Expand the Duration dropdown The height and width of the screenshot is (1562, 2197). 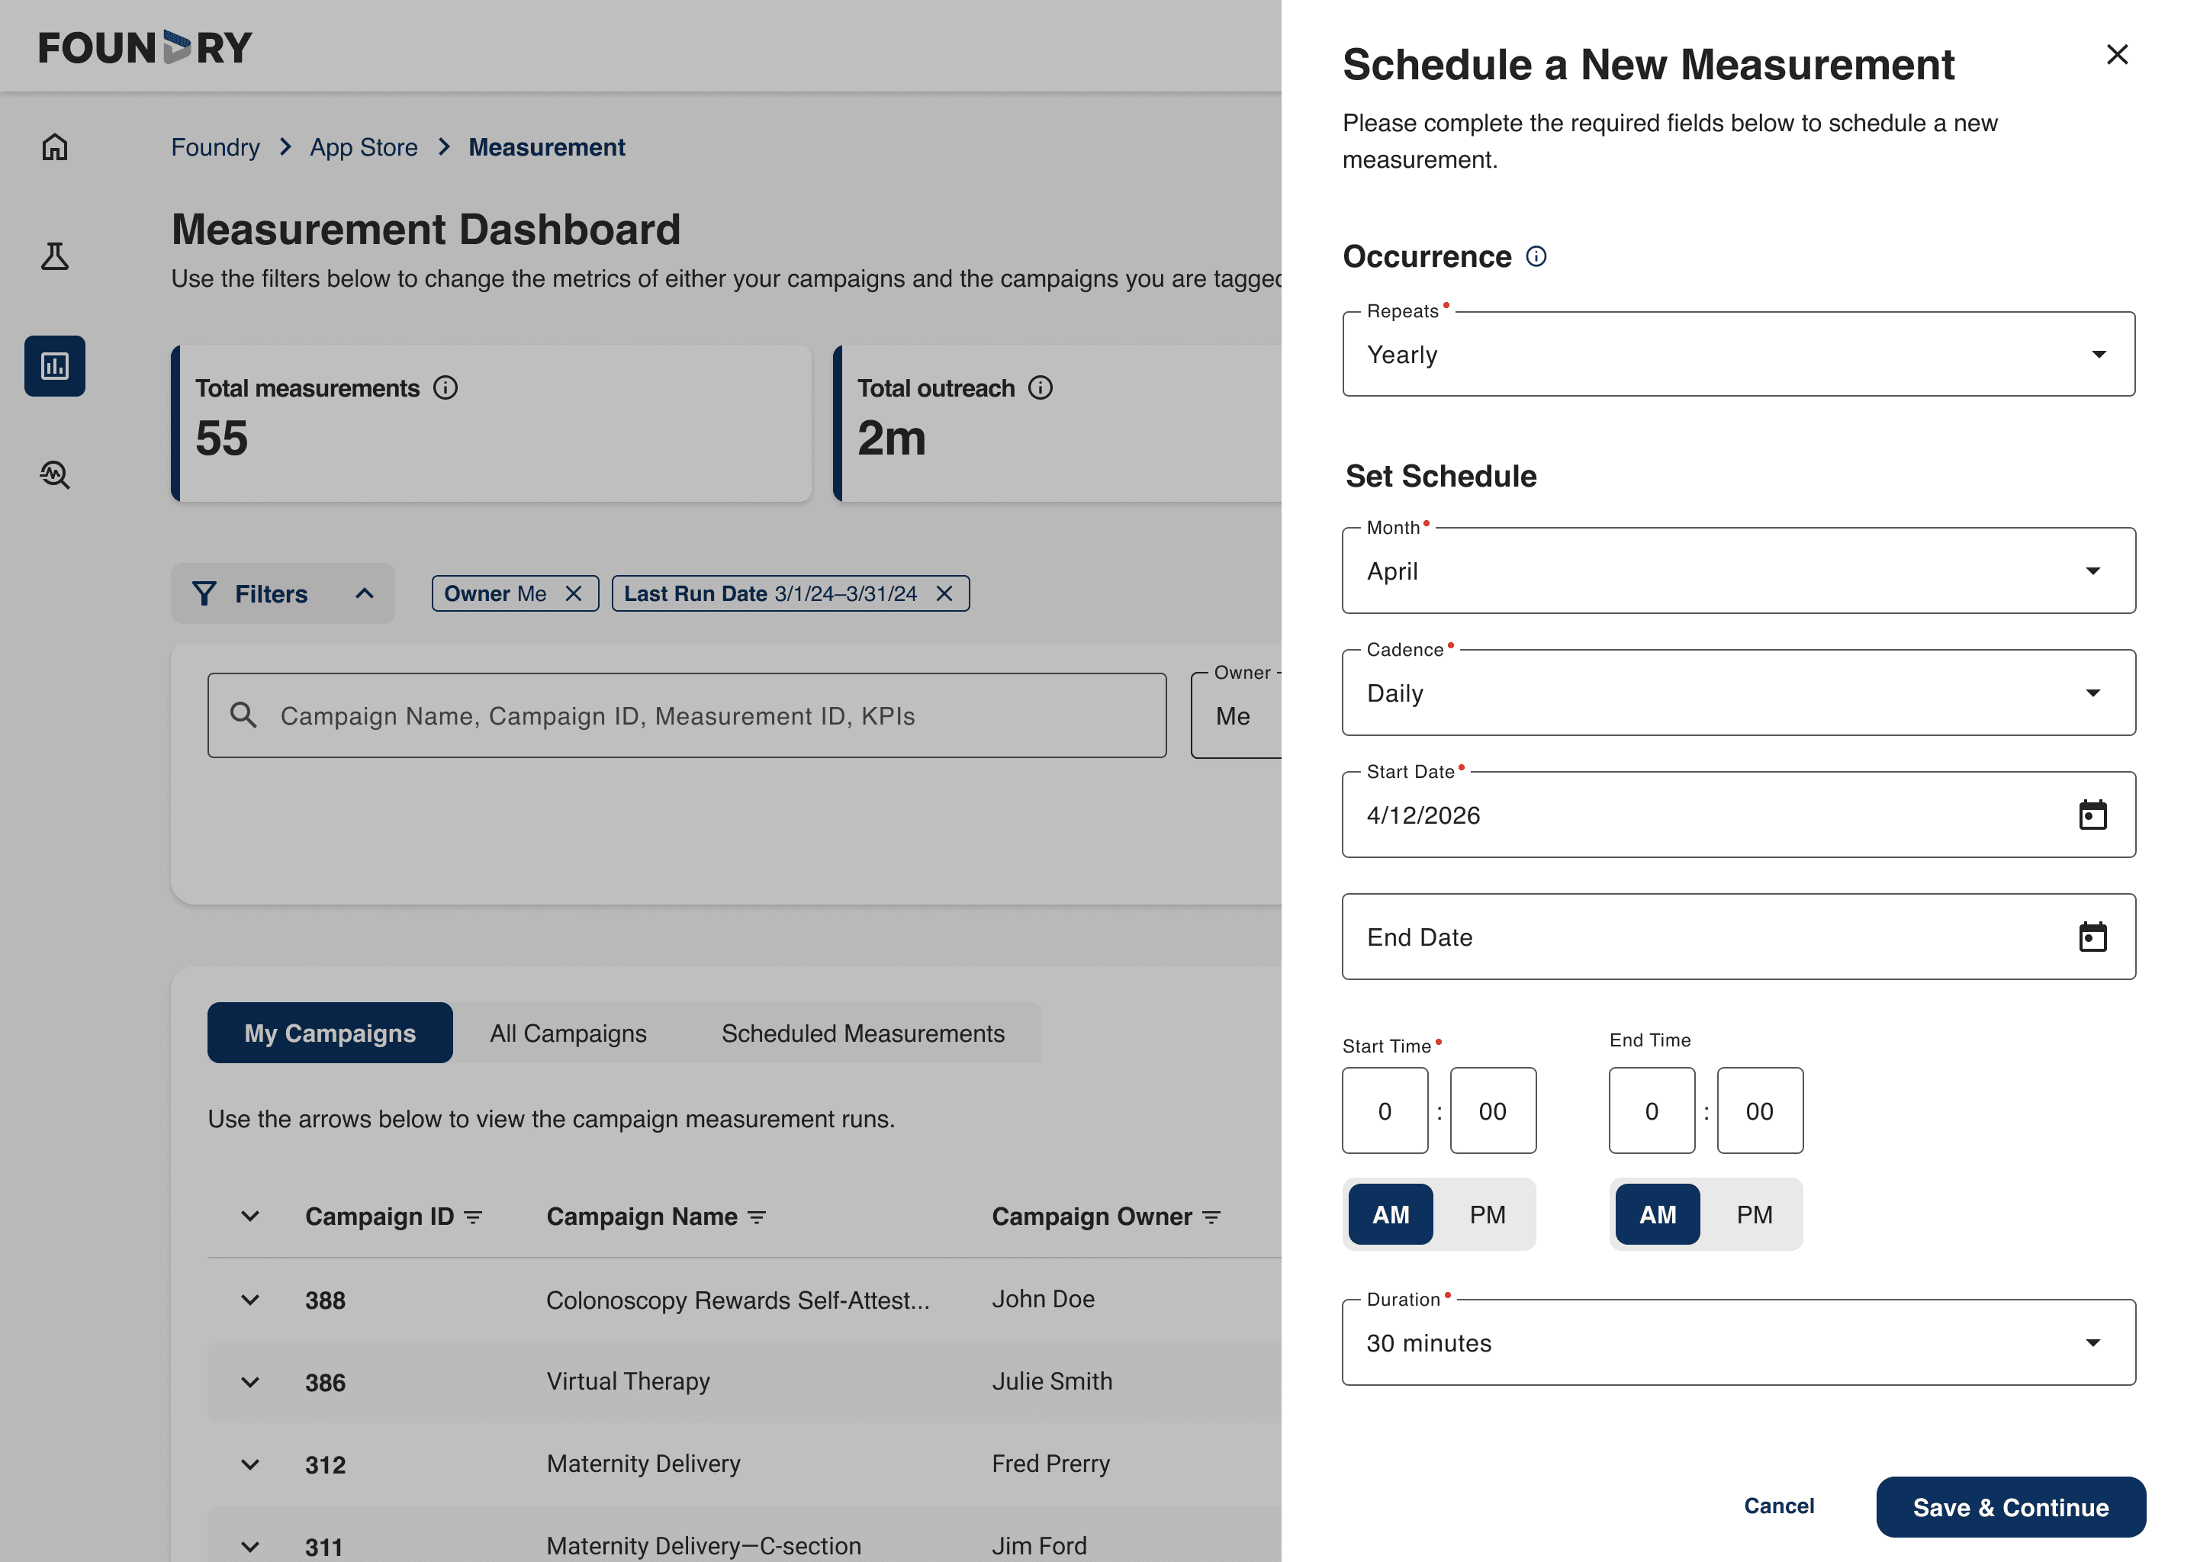click(x=1739, y=1344)
